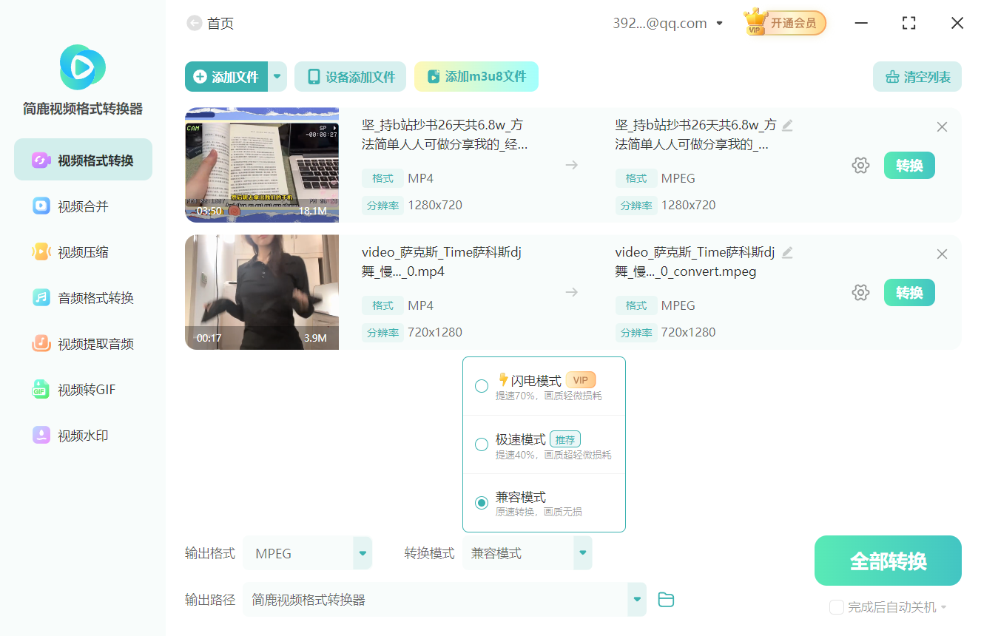Image resolution: width=981 pixels, height=636 pixels.
Task: Open 音频格式转换 in the sidebar
Action: coord(83,298)
